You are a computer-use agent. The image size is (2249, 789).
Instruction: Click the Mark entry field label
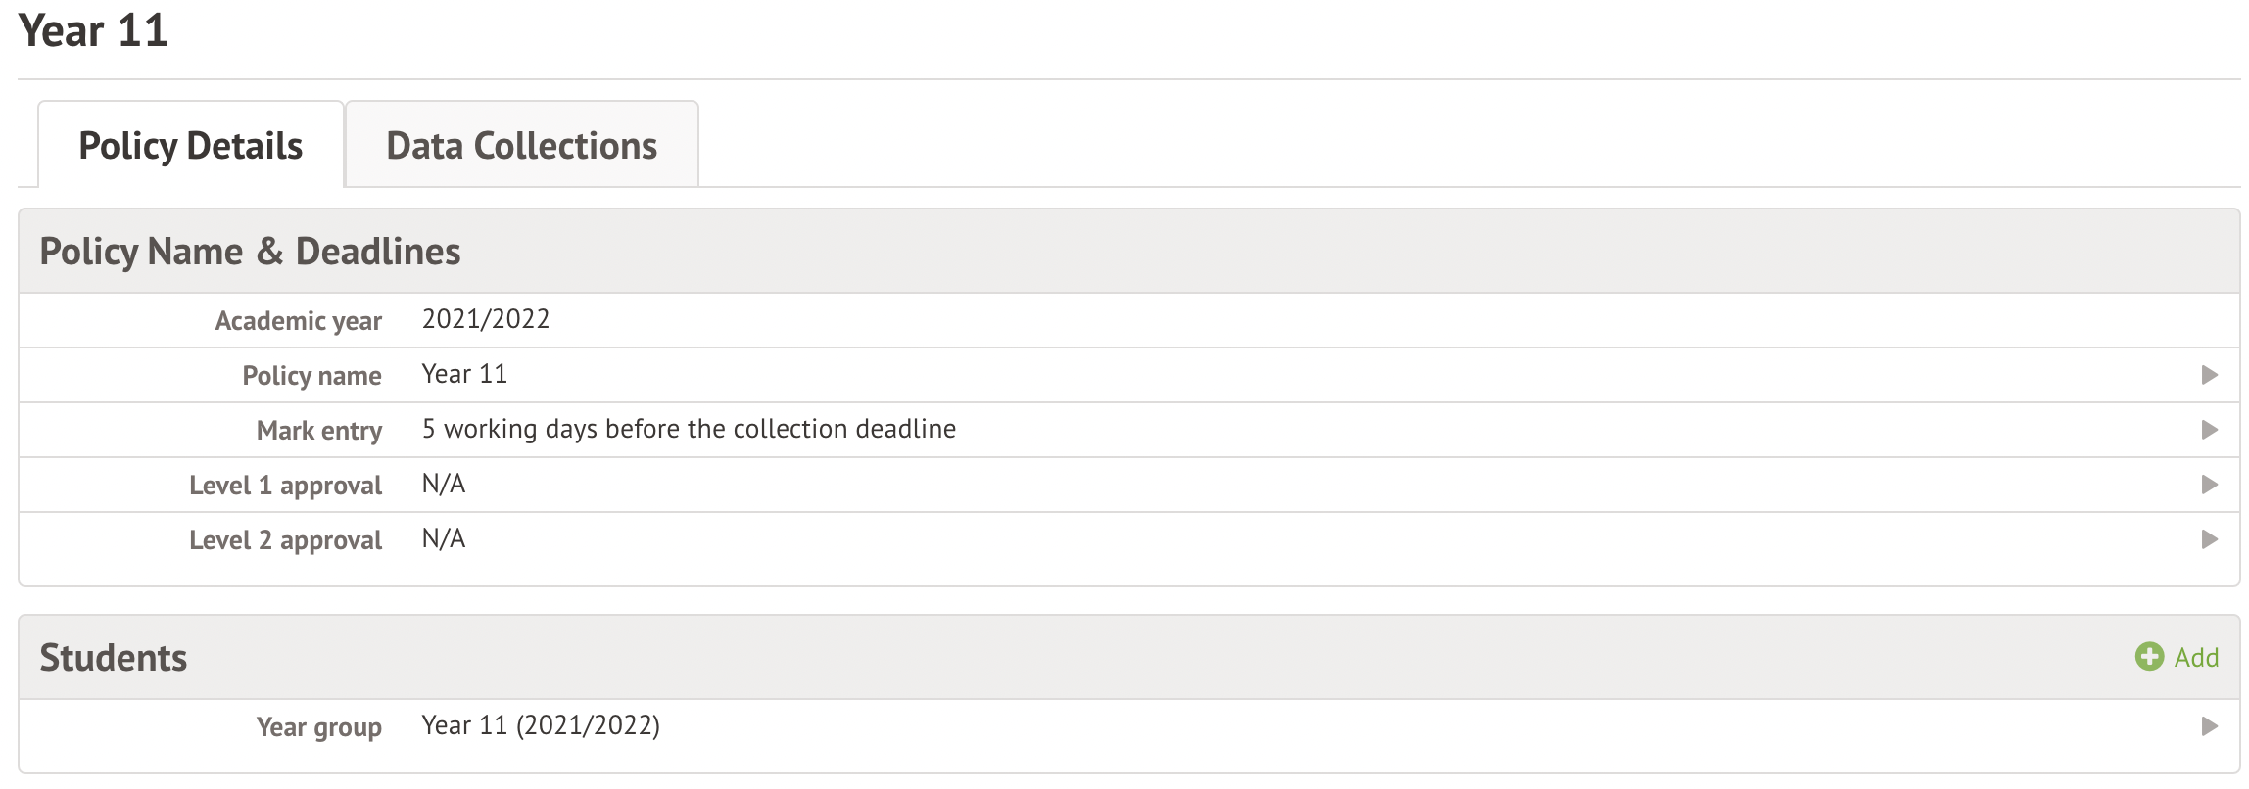pos(319,431)
